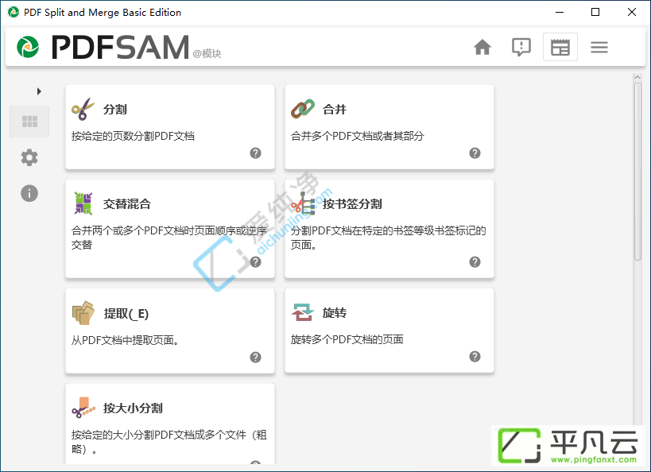The width and height of the screenshot is (651, 472).
Task: Click the arrows icon for 交替混合
Action: (83, 203)
